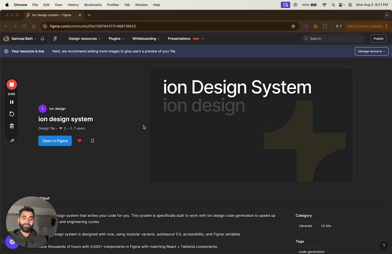Open the drawing pen tool in recorder widget
The image size is (392, 254).
[x=12, y=140]
